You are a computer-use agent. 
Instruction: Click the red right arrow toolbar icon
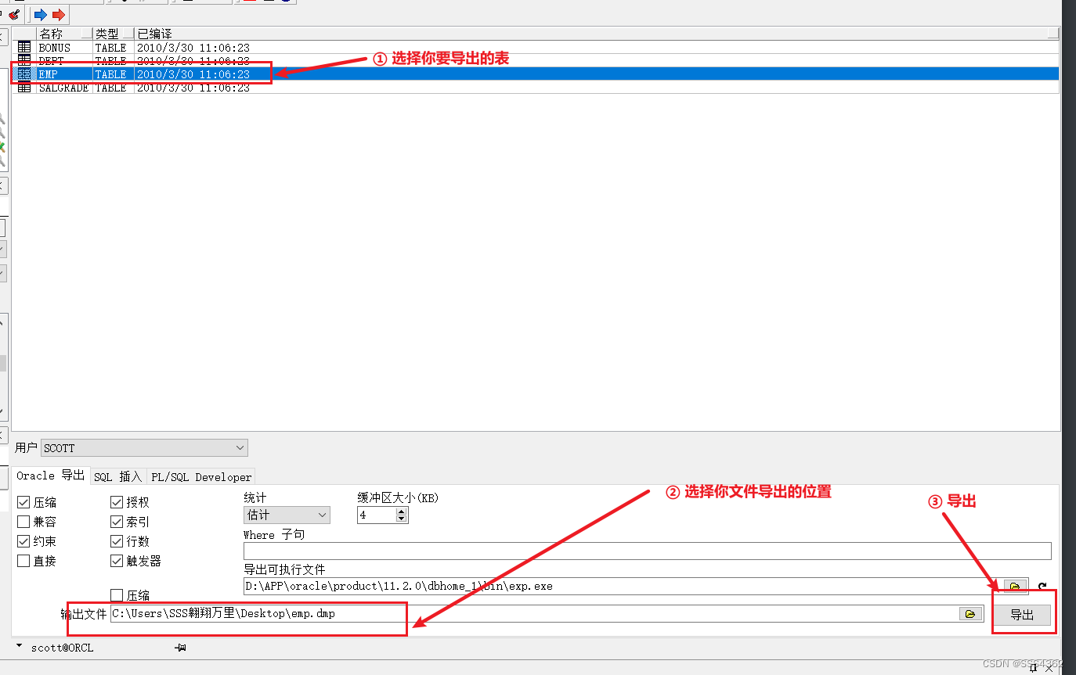tap(59, 15)
